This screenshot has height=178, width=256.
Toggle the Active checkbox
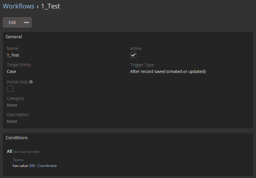(133, 55)
